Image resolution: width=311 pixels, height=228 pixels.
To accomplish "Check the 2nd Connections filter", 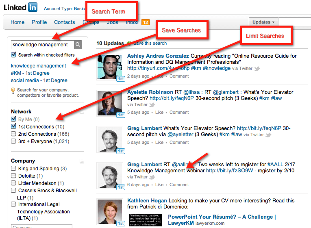I will coord(13,134).
